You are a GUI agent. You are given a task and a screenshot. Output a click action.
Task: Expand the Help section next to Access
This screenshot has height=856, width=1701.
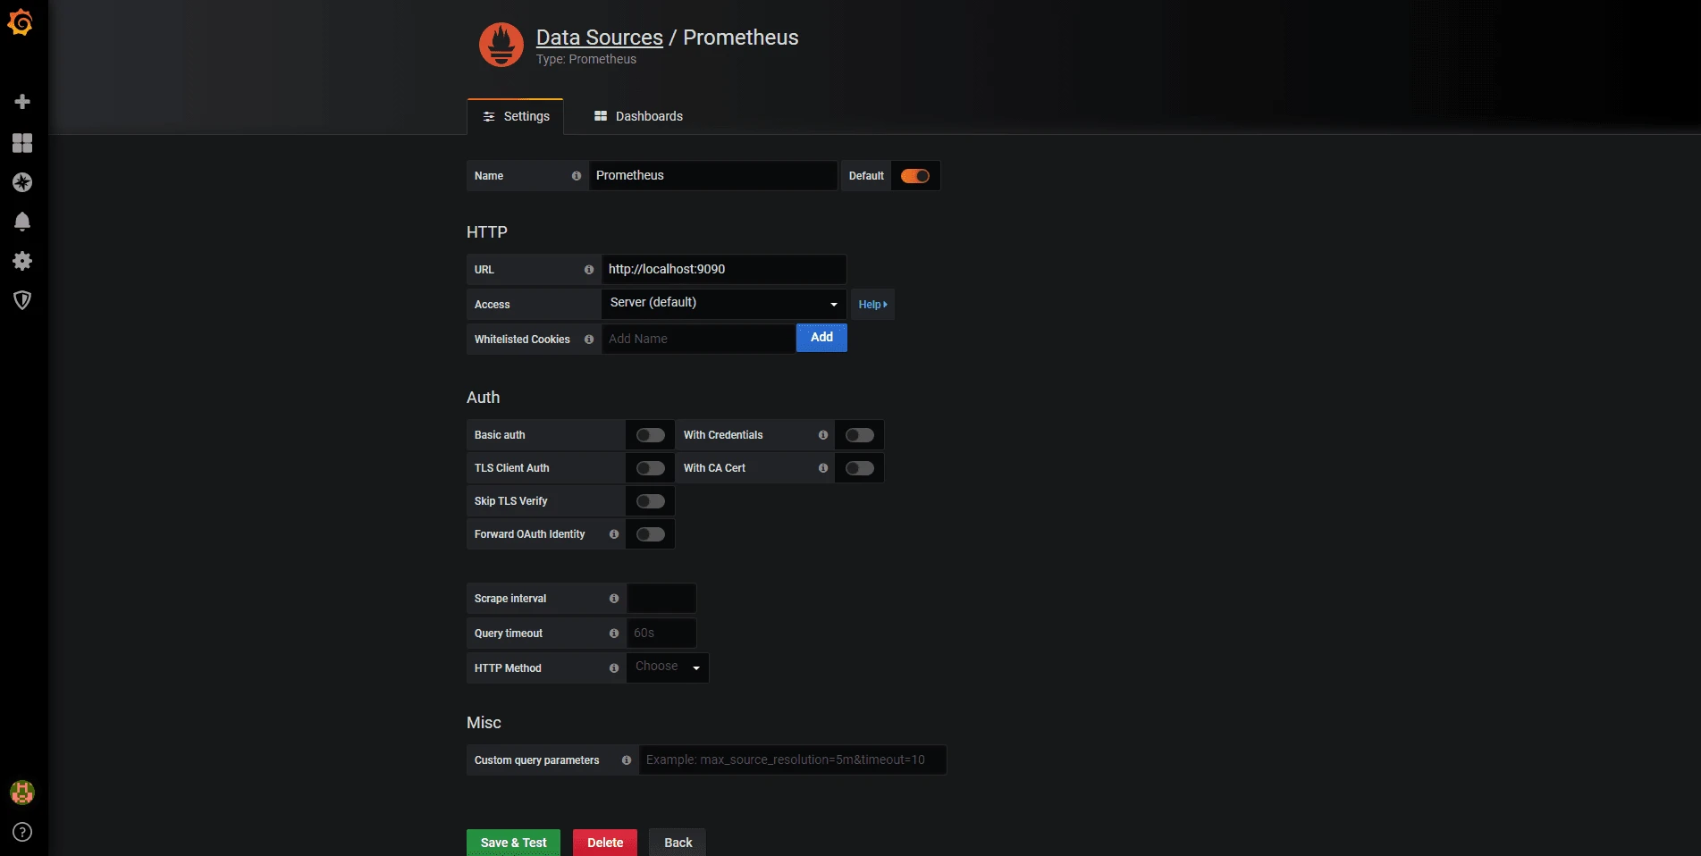(872, 305)
